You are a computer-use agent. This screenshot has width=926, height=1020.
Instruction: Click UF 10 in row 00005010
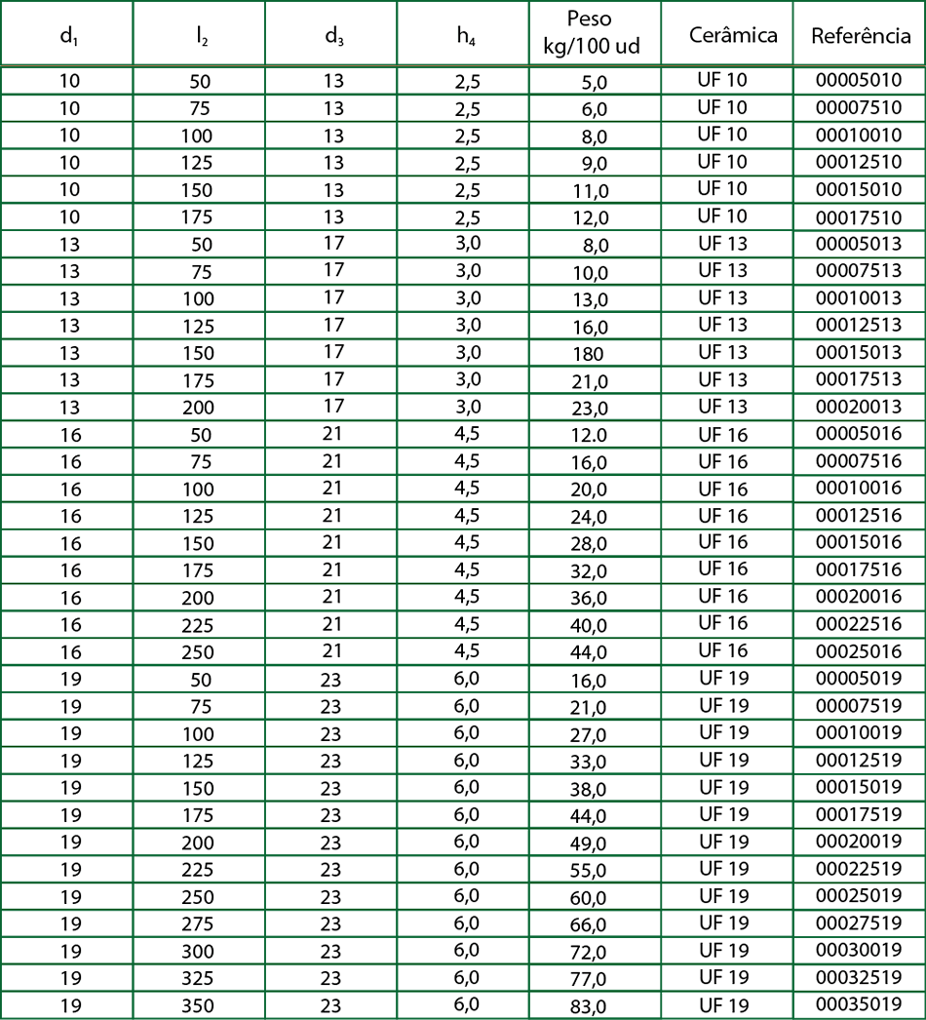tap(722, 80)
